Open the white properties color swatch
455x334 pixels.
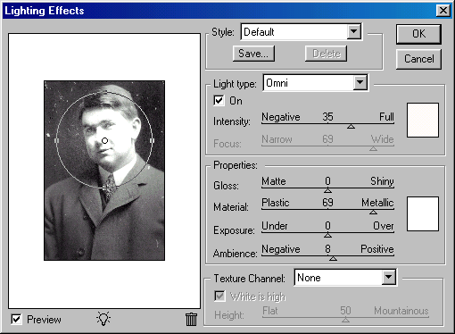tap(423, 213)
